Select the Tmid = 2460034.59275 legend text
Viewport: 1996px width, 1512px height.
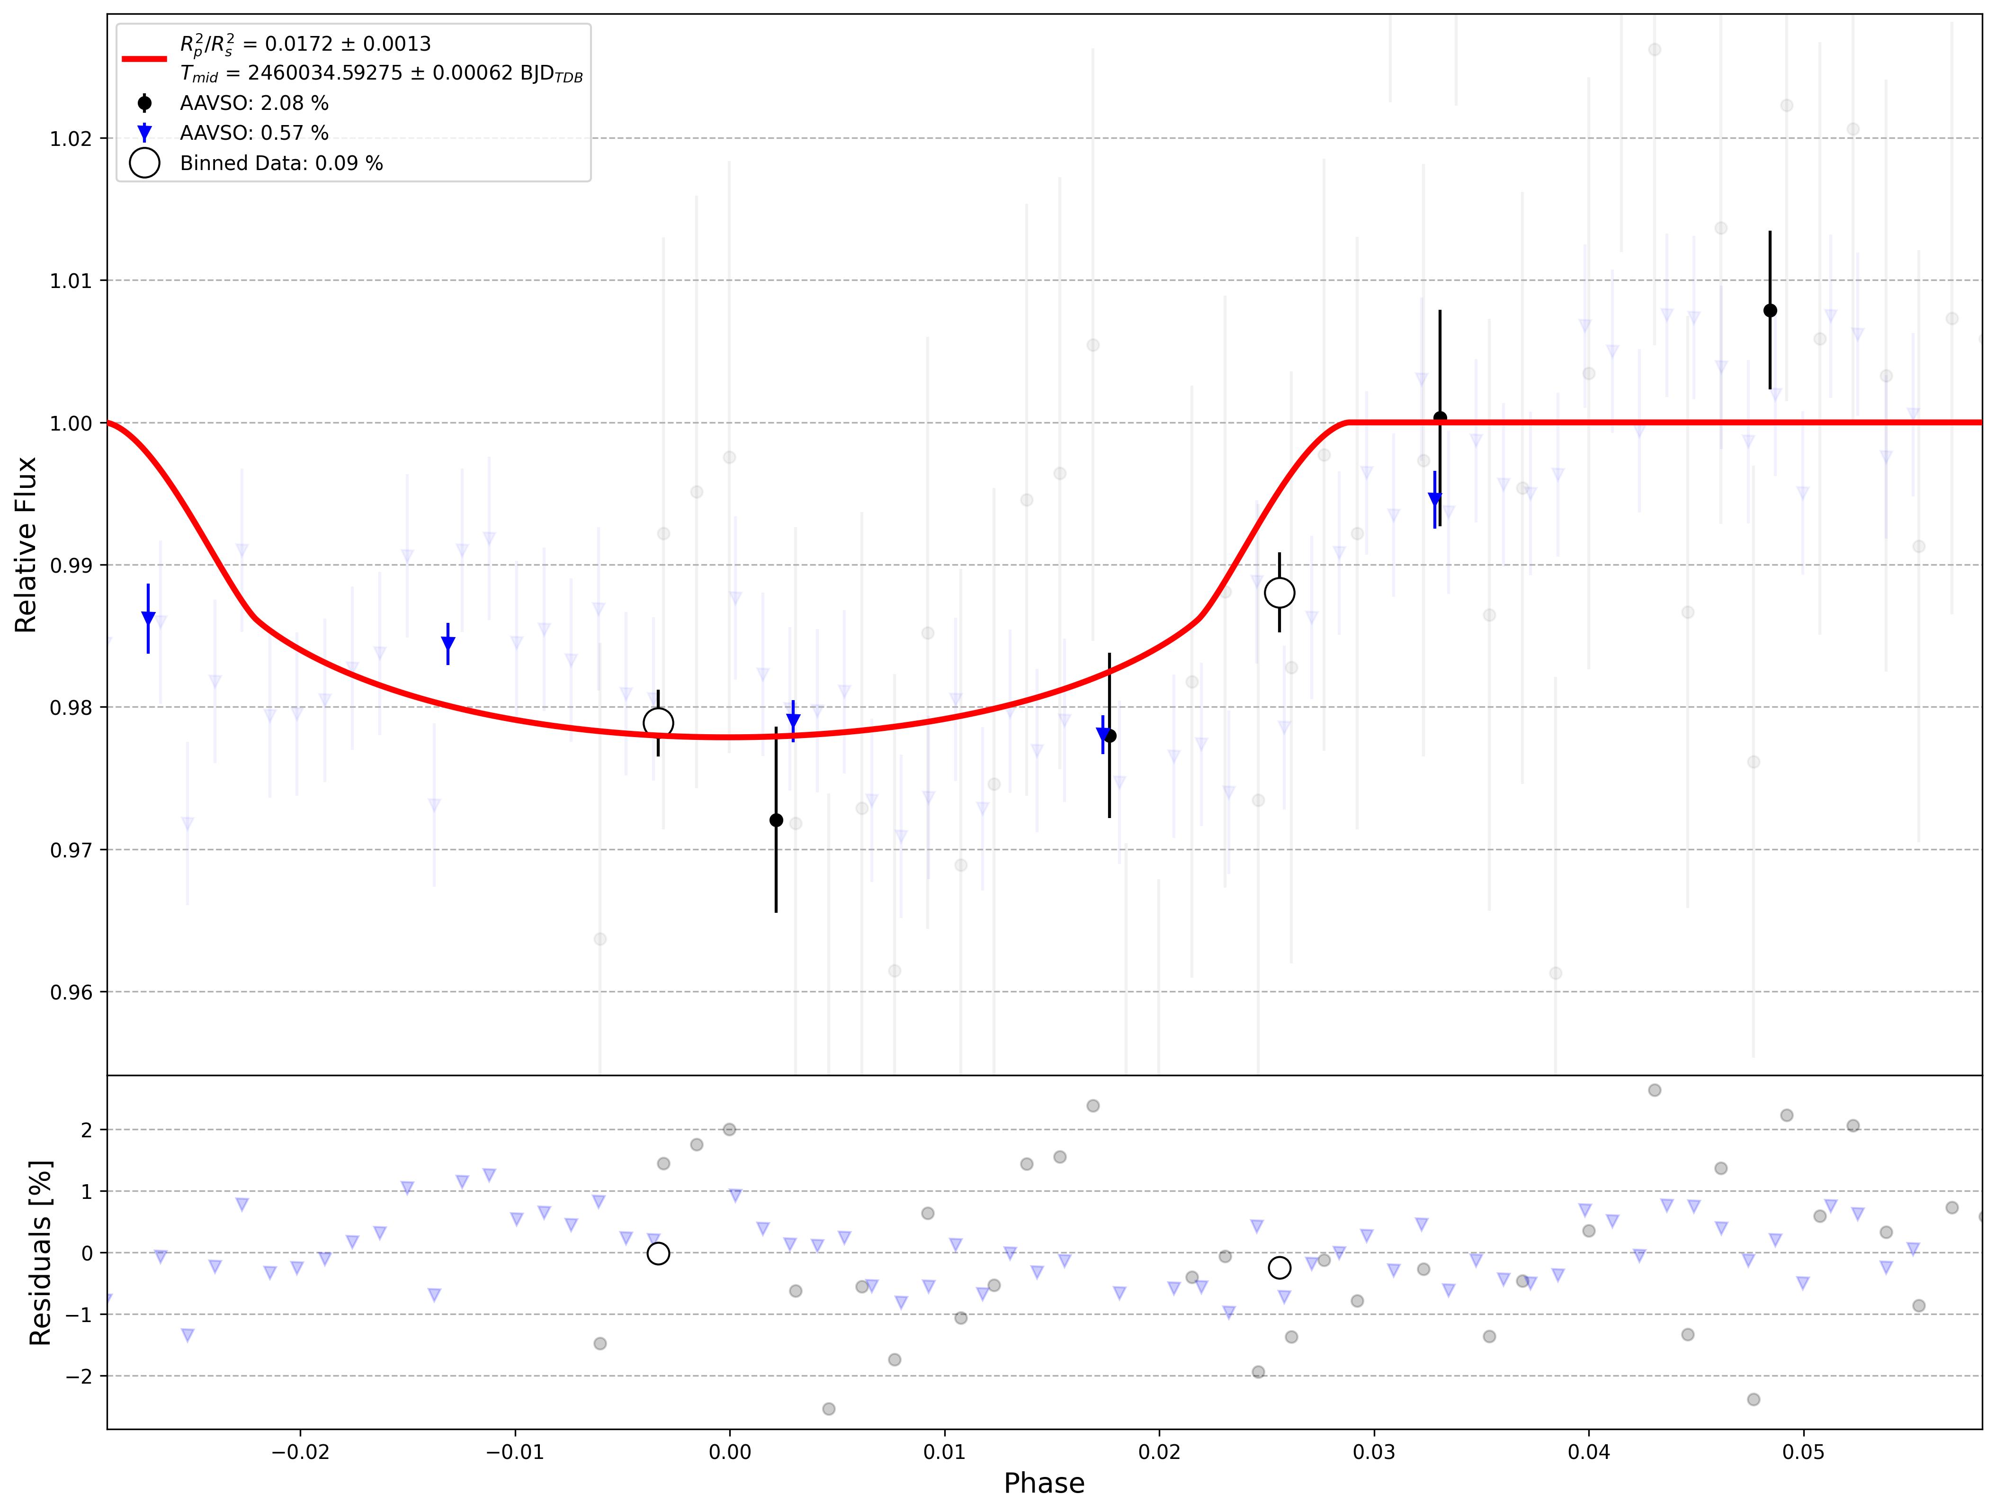coord(381,73)
